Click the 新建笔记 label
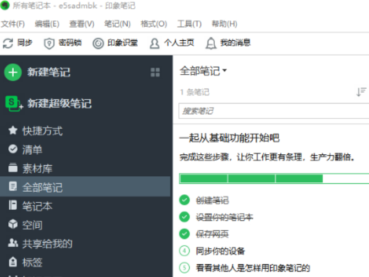The width and height of the screenshot is (369, 277). point(48,72)
